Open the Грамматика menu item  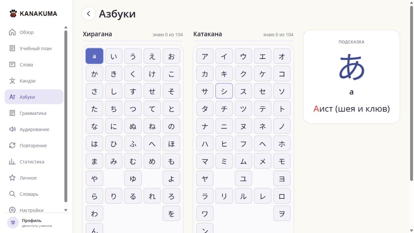34,113
